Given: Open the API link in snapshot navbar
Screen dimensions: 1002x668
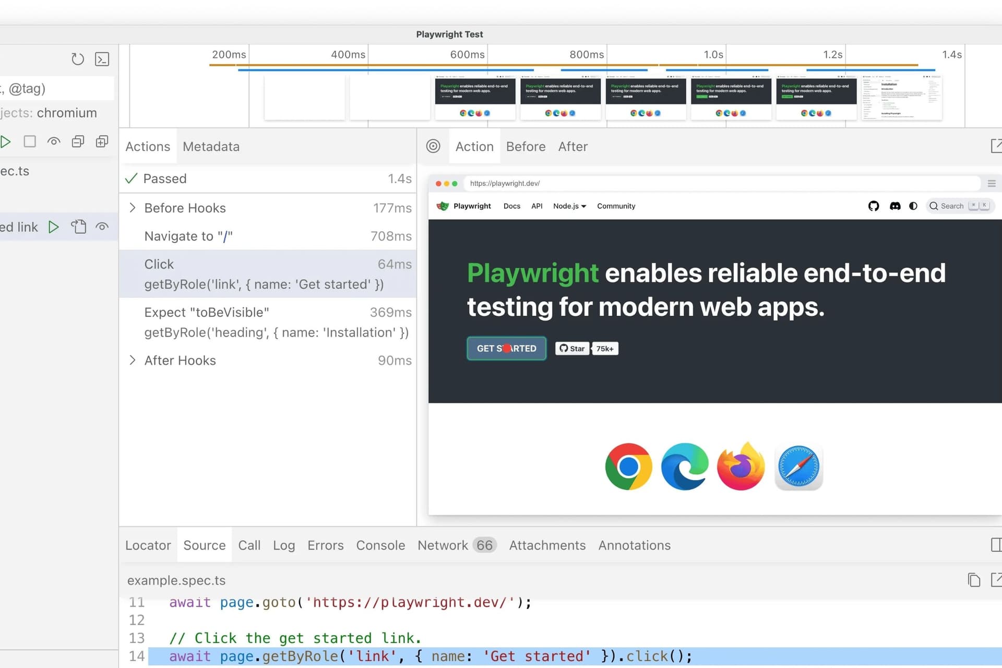Looking at the screenshot, I should [537, 206].
